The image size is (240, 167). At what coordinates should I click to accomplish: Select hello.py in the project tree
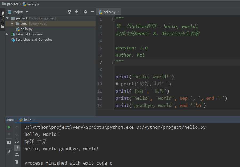click(x=26, y=29)
